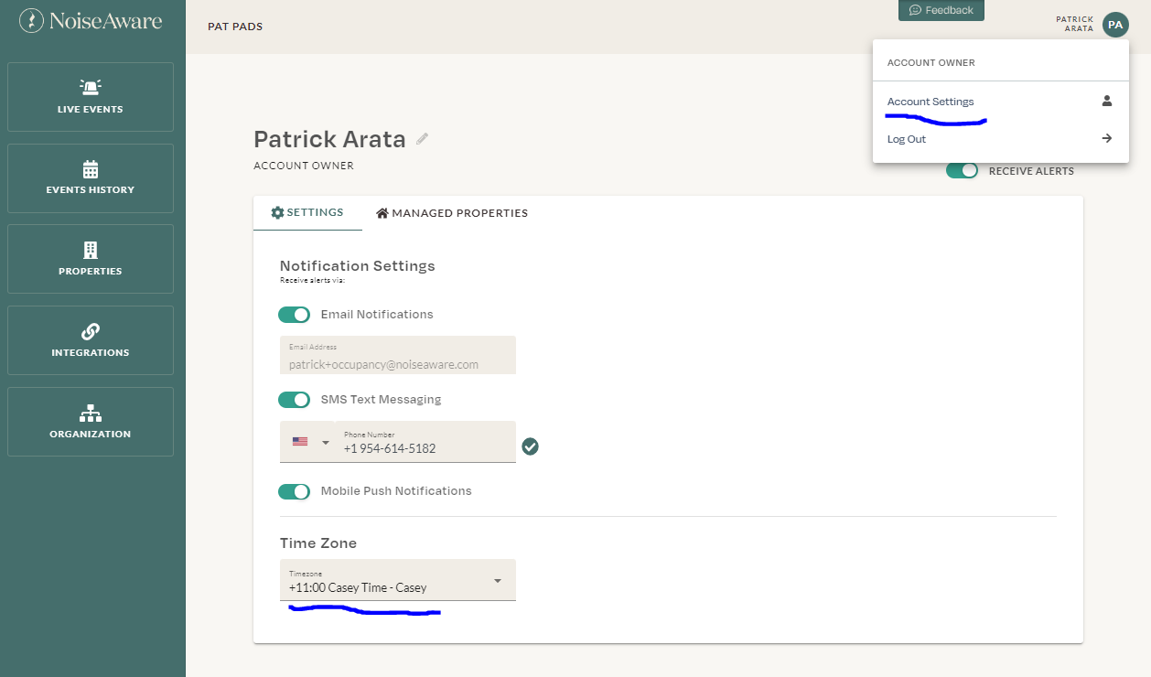Image resolution: width=1151 pixels, height=677 pixels.
Task: Click the Account Settings person icon
Action: coord(1107,102)
